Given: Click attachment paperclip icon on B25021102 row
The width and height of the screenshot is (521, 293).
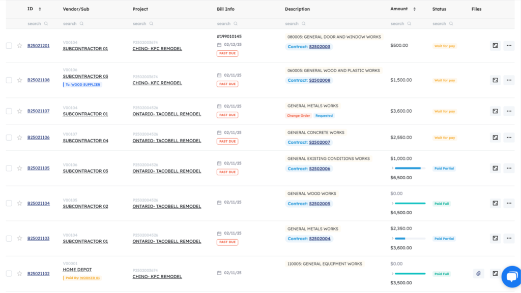Looking at the screenshot, I should 478,274.
